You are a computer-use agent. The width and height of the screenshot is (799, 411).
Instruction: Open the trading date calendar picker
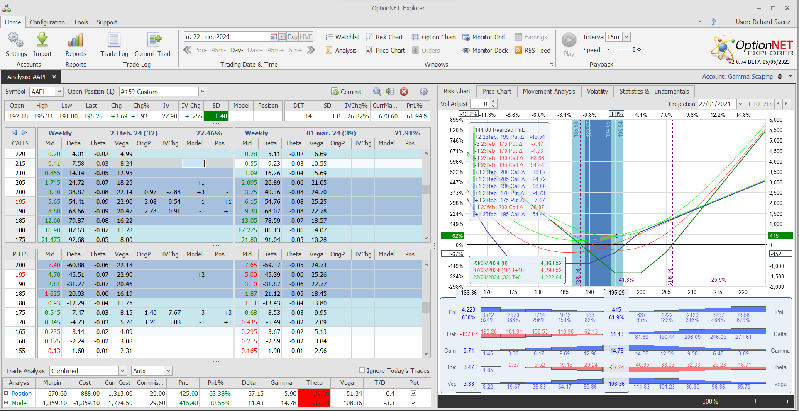point(274,36)
